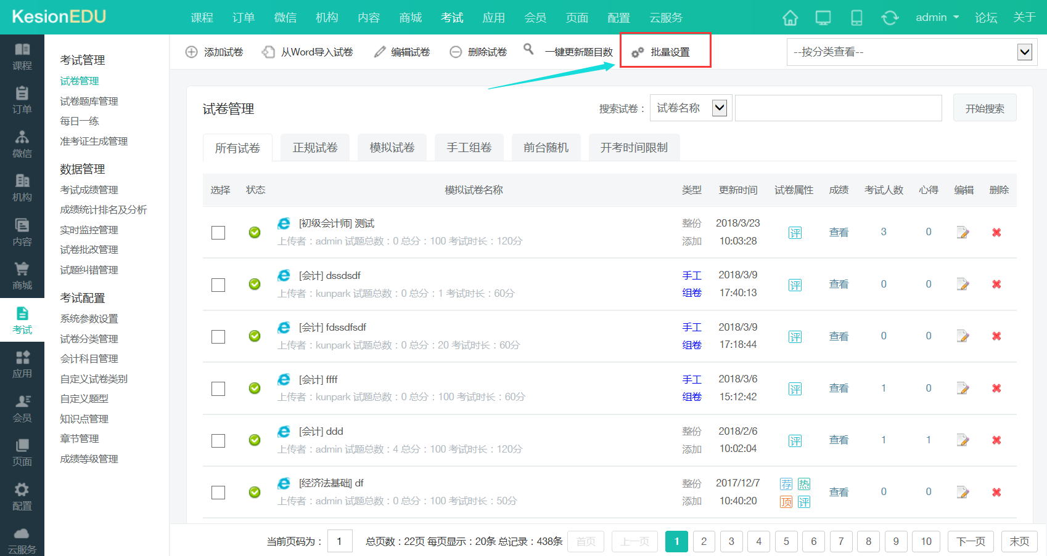Screen dimensions: 1047x556
Task: Click the refresh cache icon in the header
Action: tap(890, 18)
